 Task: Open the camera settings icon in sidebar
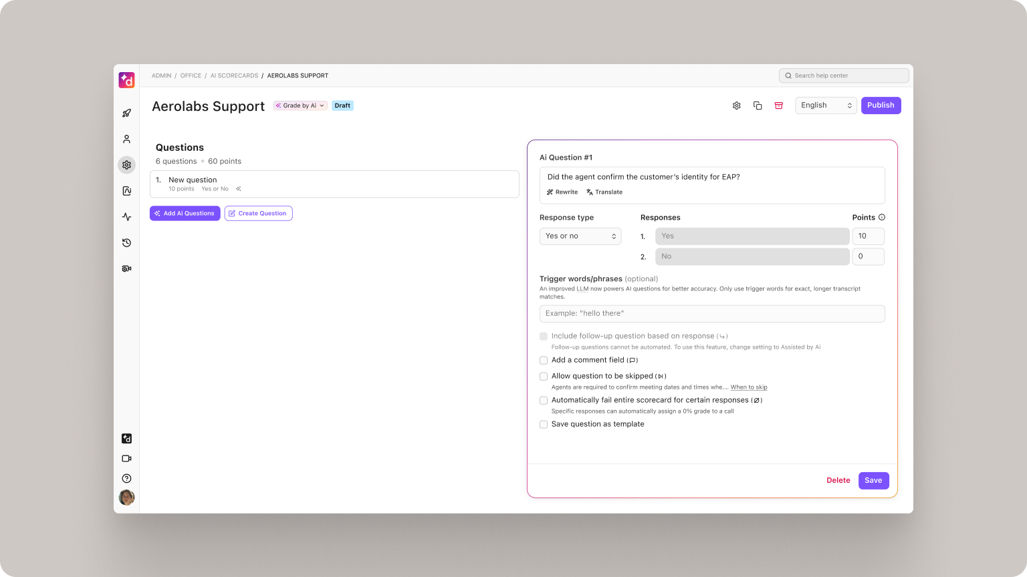[x=126, y=268]
